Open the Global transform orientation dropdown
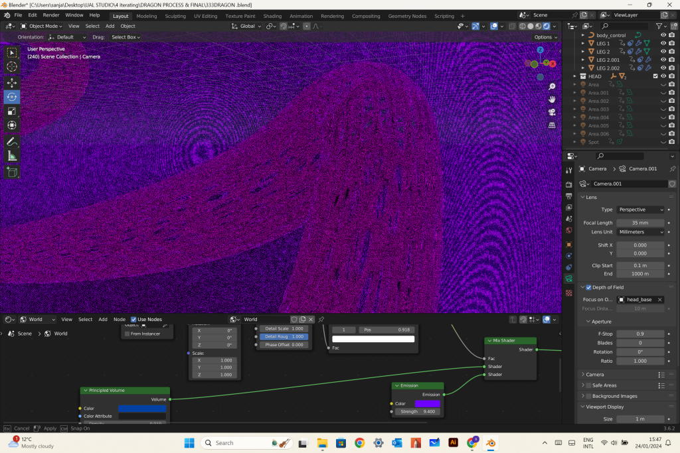This screenshot has width=680, height=453. pos(246,27)
